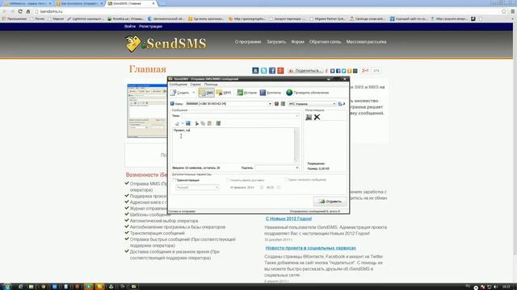The image size is (517, 290).
Task: Click the operator auto-detect icon right of the operator dropdown
Action: click(341, 104)
